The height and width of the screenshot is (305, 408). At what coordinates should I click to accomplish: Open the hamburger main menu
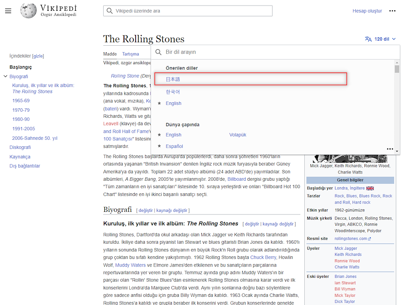(x=8, y=11)
